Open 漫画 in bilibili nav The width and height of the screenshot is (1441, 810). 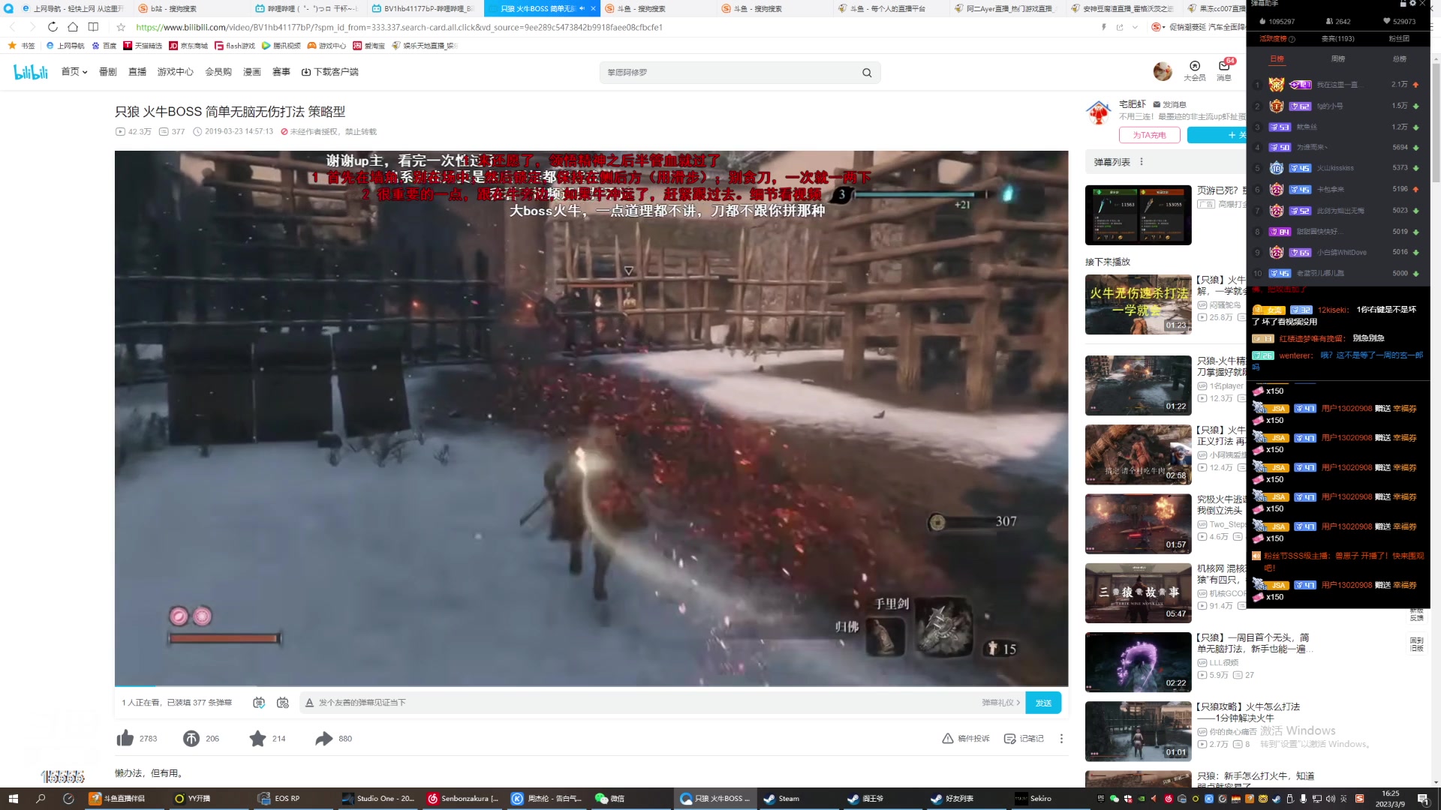coord(252,72)
